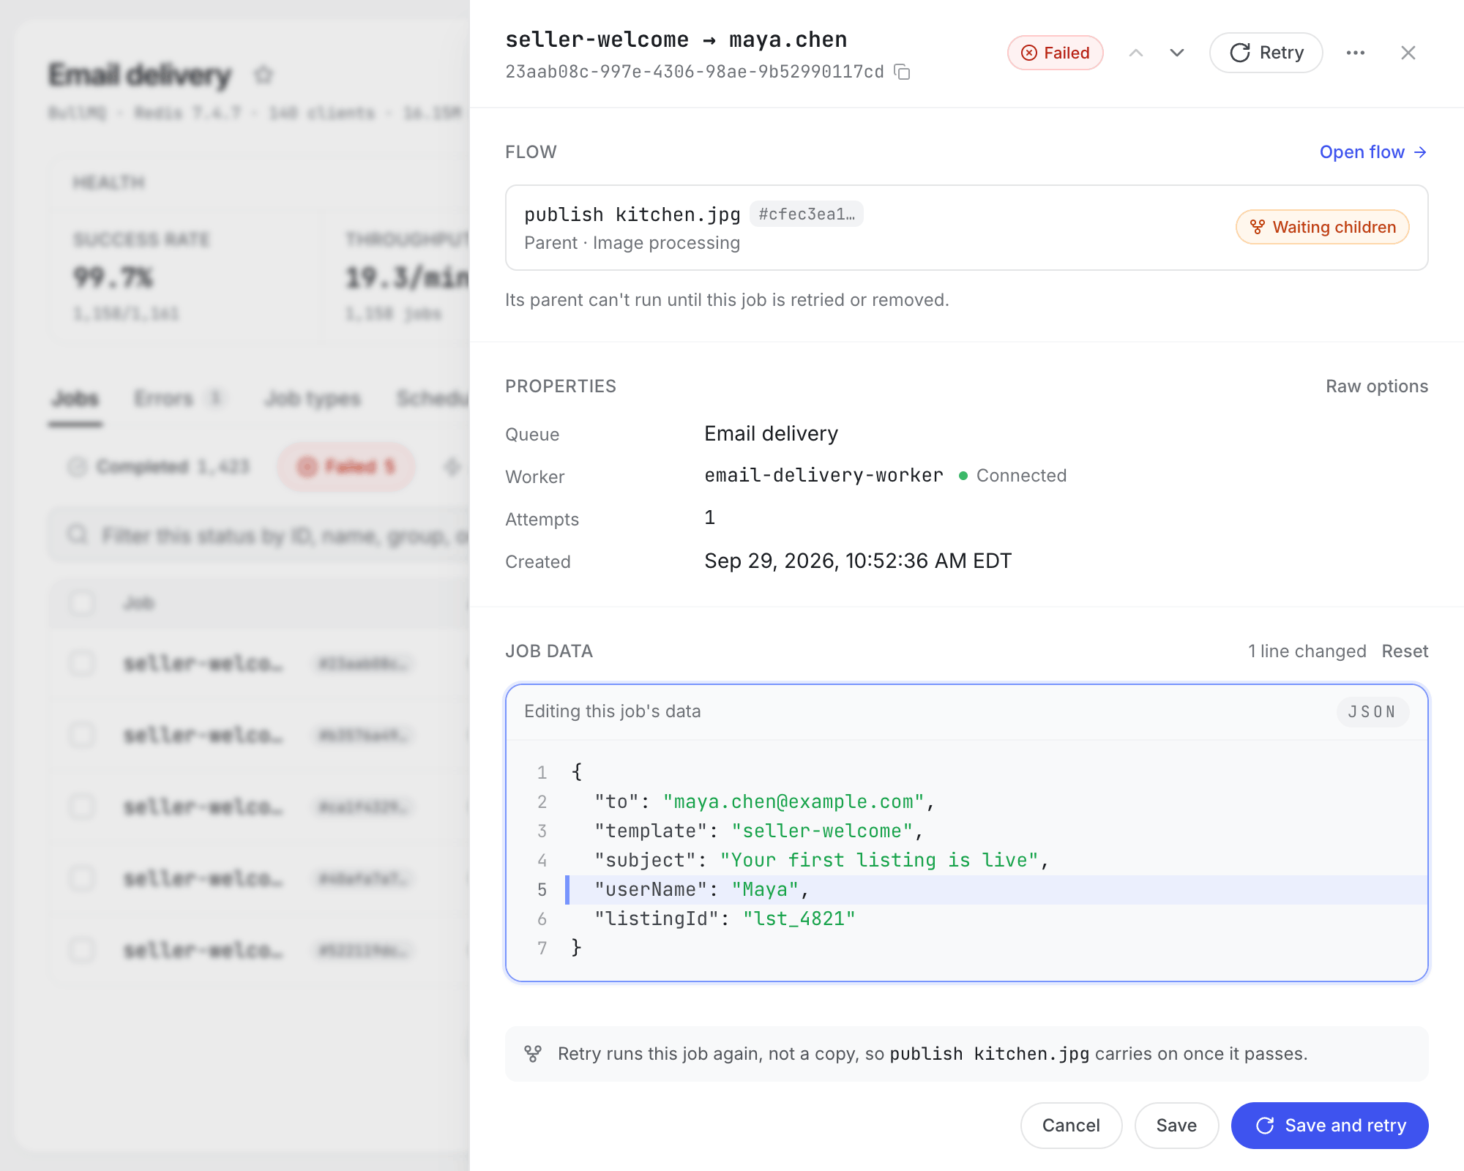Switch to Job types tab in background

(313, 399)
